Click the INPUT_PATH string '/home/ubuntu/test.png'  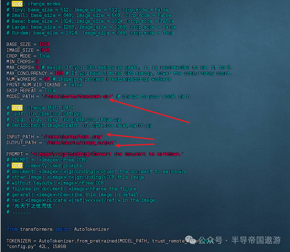click(72, 137)
